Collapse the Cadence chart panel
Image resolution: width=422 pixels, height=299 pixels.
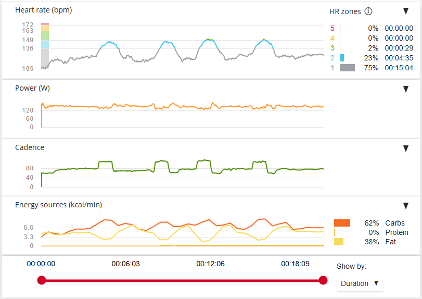click(406, 148)
